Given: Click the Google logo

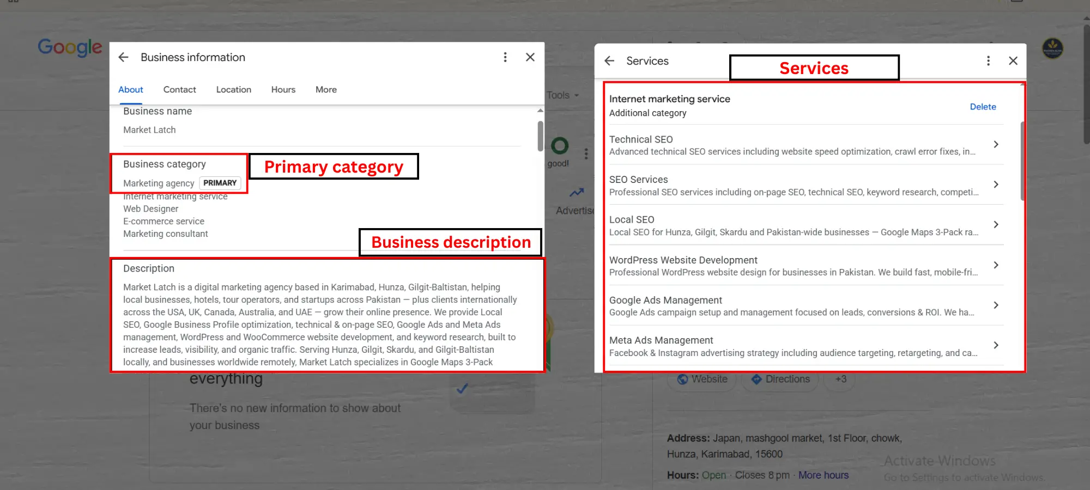Looking at the screenshot, I should tap(70, 47).
